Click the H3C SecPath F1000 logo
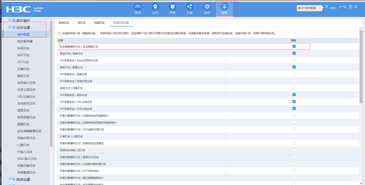Screen dimensions: 365x185 pyautogui.click(x=25, y=9)
